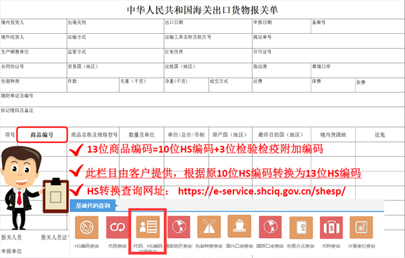
Task: Click the red 代码查询 loop icon
Action: pyautogui.click(x=117, y=228)
